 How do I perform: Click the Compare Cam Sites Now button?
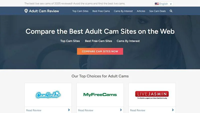[100, 51]
